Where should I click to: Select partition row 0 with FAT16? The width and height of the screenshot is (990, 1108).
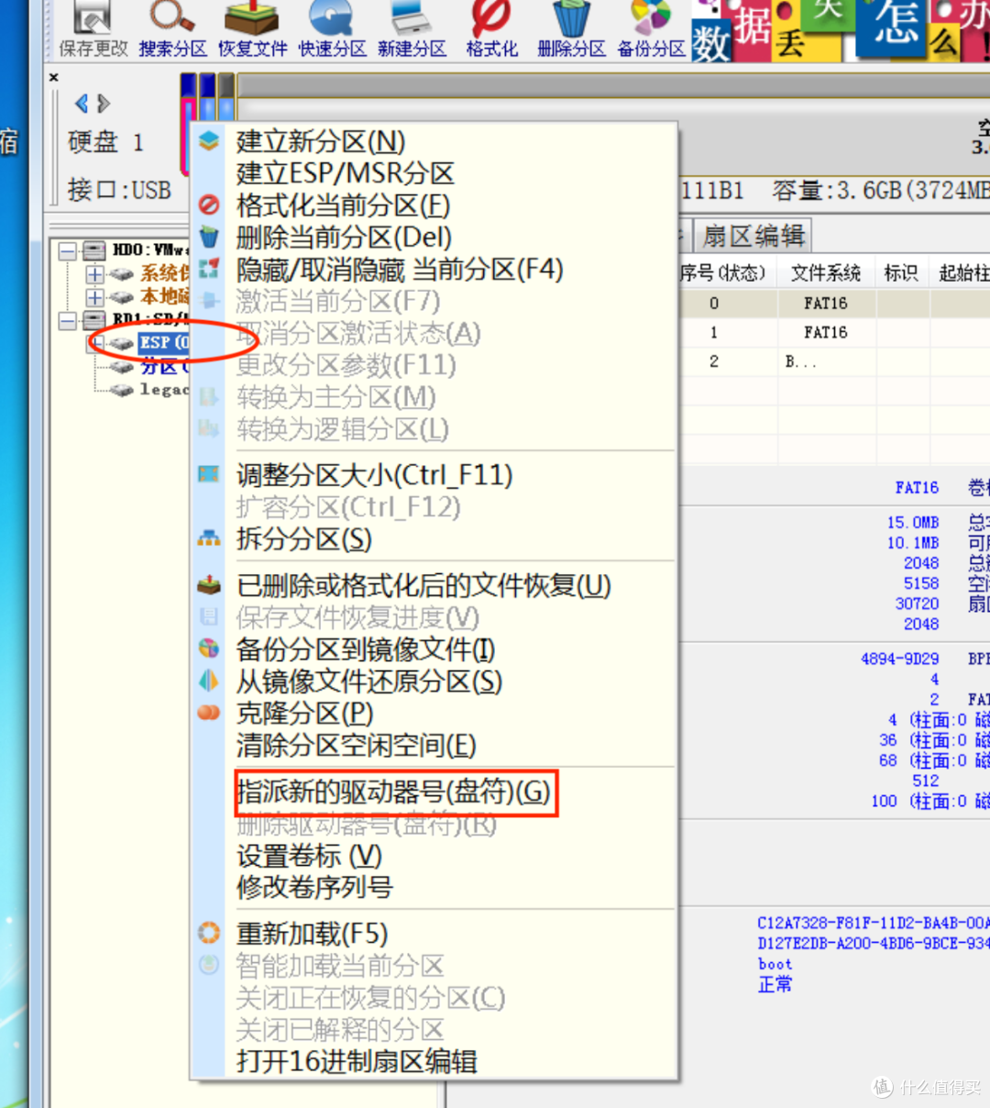coord(834,304)
